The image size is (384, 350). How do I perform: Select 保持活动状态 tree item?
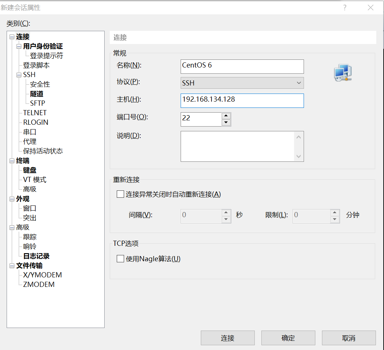point(43,151)
